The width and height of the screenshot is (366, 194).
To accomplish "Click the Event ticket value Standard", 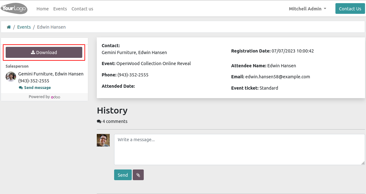I will (x=269, y=88).
